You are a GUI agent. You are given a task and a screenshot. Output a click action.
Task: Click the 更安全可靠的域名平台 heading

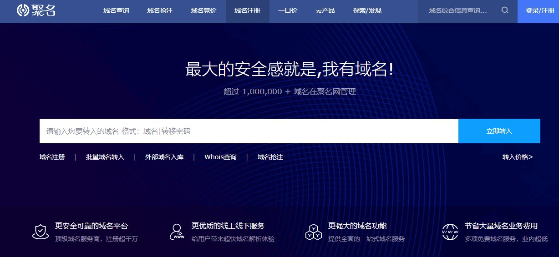coord(91,226)
